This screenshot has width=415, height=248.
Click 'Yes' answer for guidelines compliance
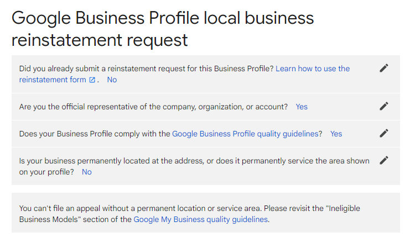click(336, 134)
